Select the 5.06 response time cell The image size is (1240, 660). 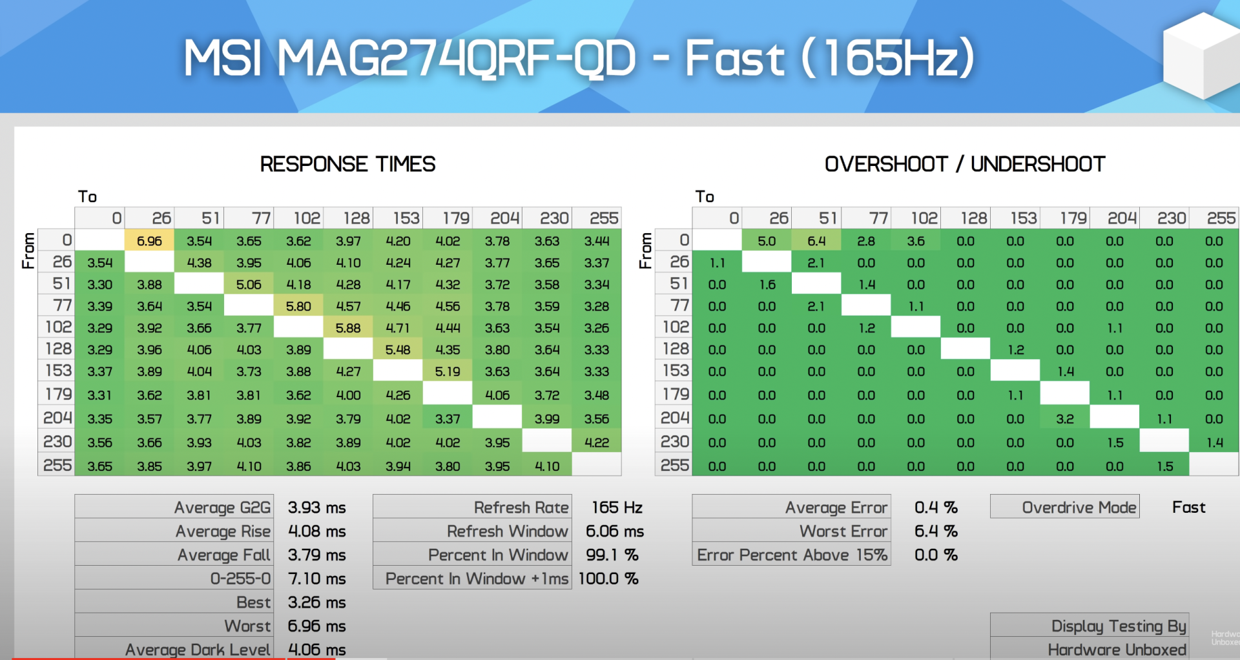pos(249,284)
